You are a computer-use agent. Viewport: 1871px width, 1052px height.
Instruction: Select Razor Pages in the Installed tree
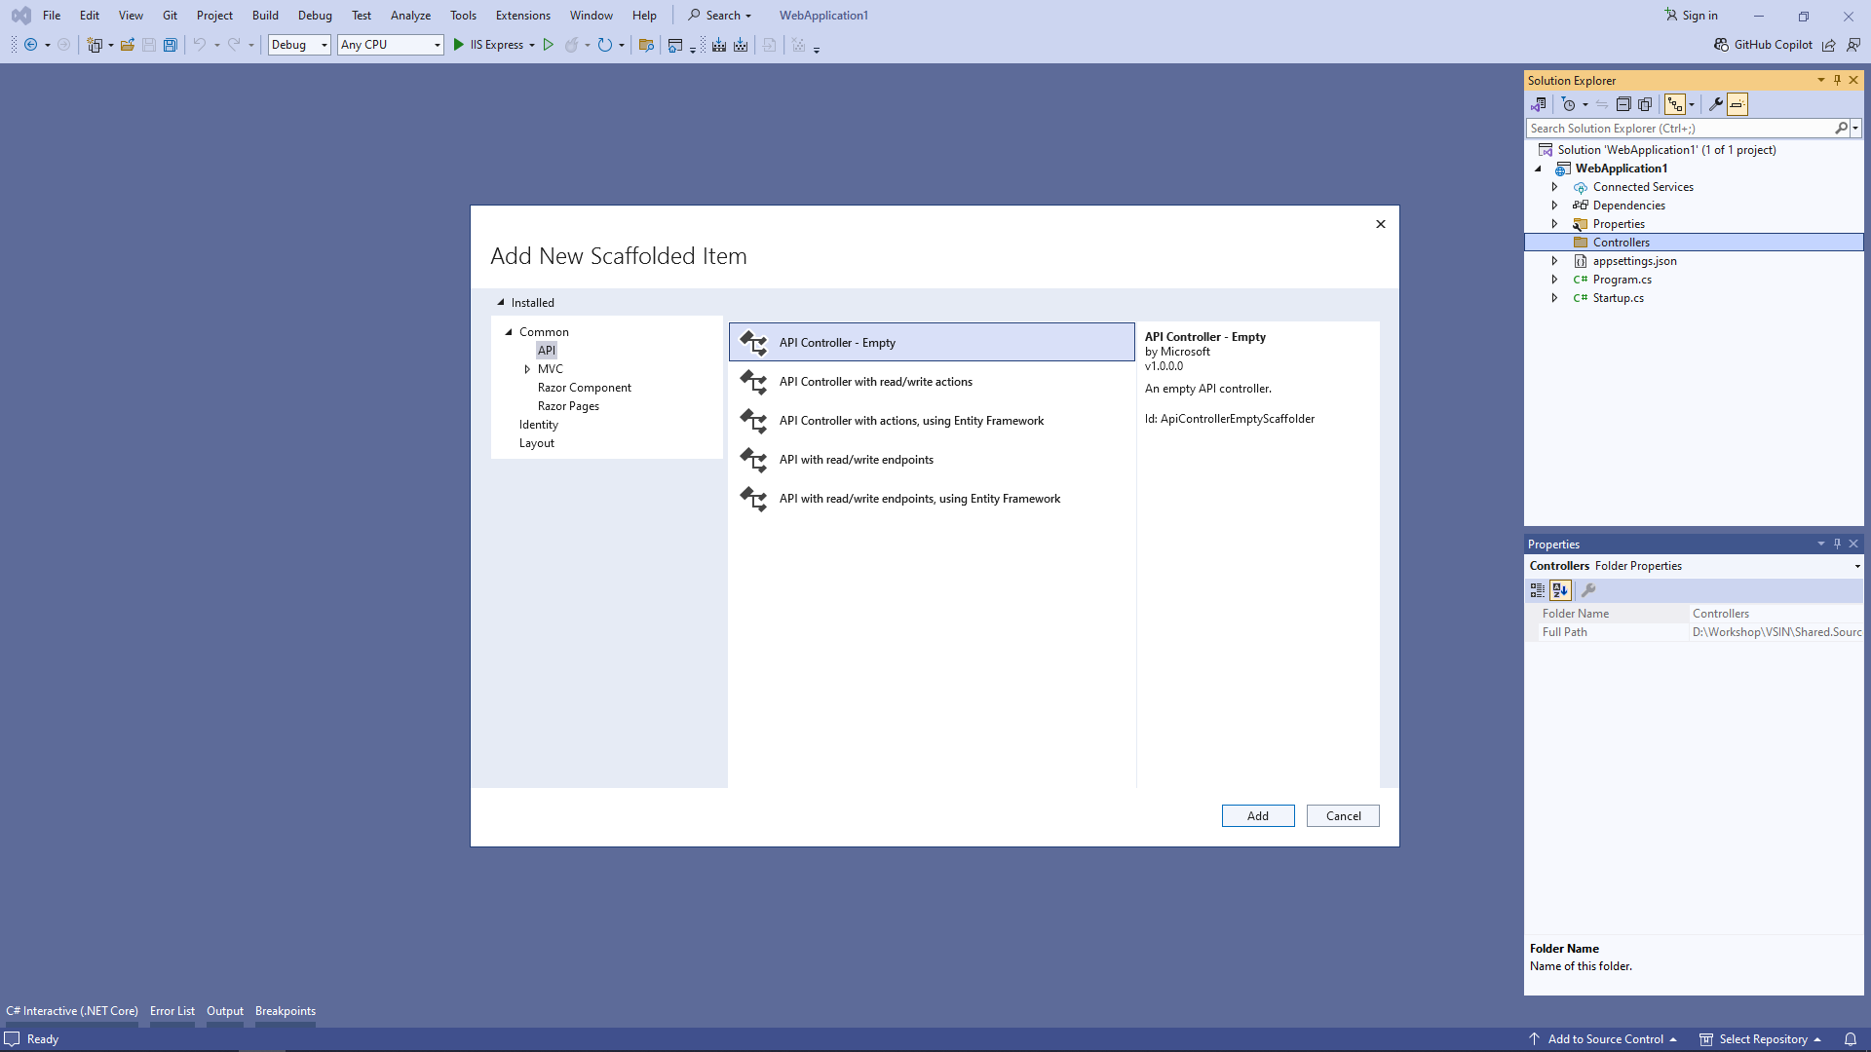[x=568, y=406]
